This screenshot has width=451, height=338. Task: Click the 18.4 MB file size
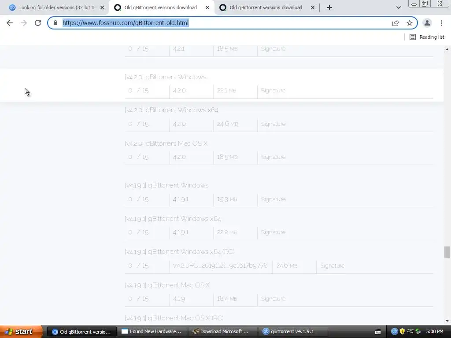pos(227,299)
